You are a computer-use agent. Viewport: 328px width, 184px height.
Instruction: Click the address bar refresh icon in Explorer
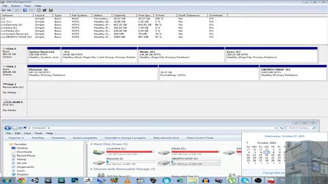(x=281, y=128)
